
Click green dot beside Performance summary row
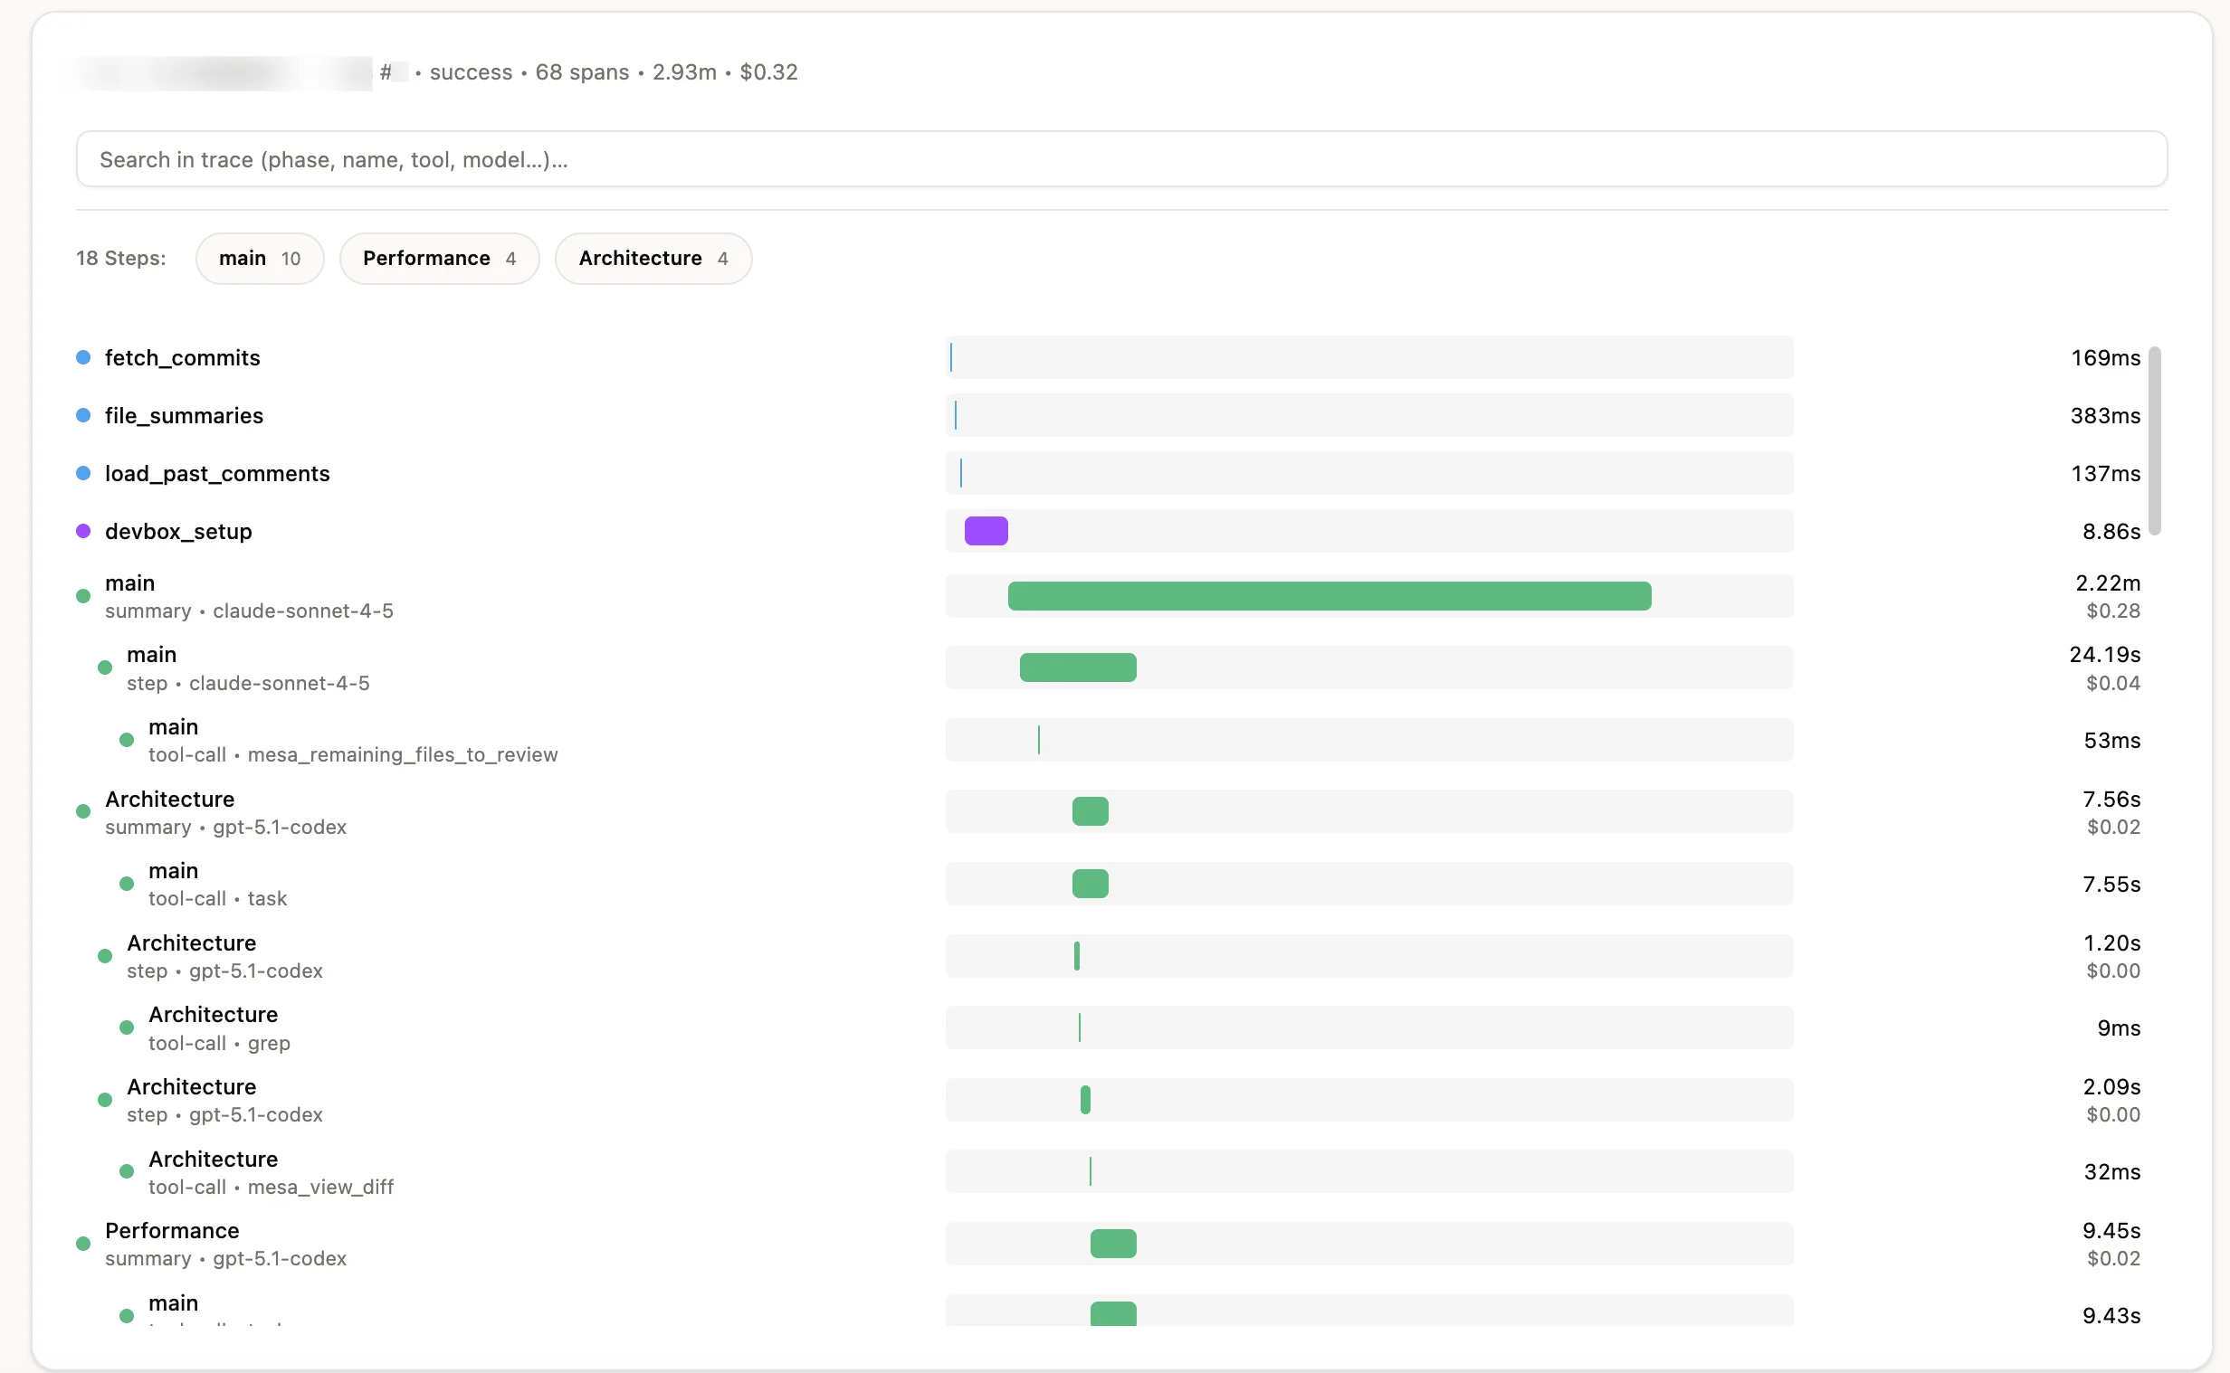coord(82,1244)
